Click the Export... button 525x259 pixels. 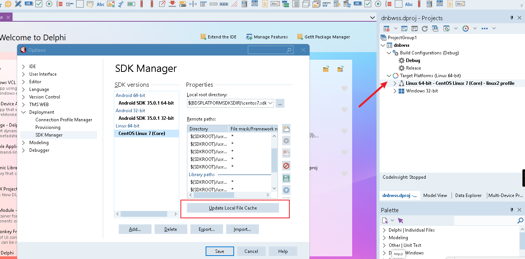pos(207,229)
